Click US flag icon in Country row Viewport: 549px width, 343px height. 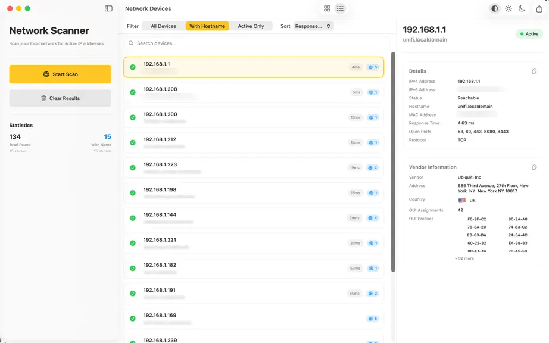pyautogui.click(x=462, y=201)
